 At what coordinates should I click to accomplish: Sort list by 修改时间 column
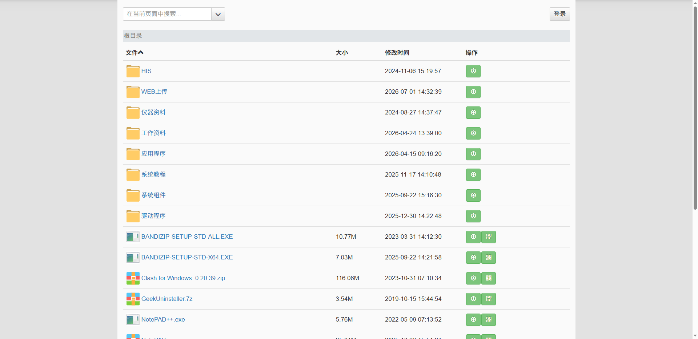click(x=397, y=53)
